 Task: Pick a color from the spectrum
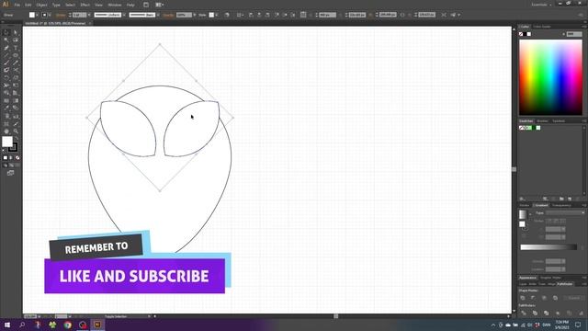(x=550, y=77)
